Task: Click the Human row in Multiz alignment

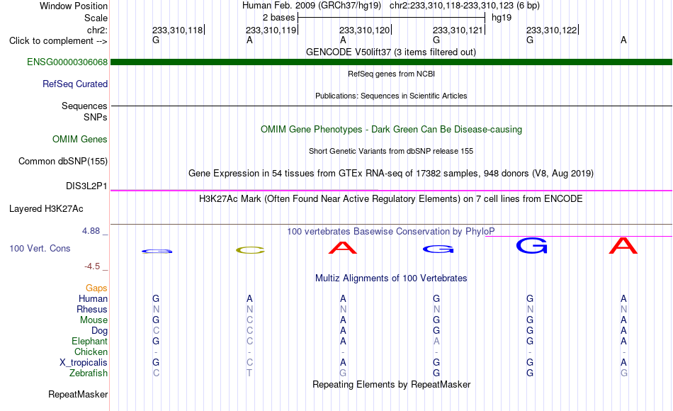Action: point(391,298)
